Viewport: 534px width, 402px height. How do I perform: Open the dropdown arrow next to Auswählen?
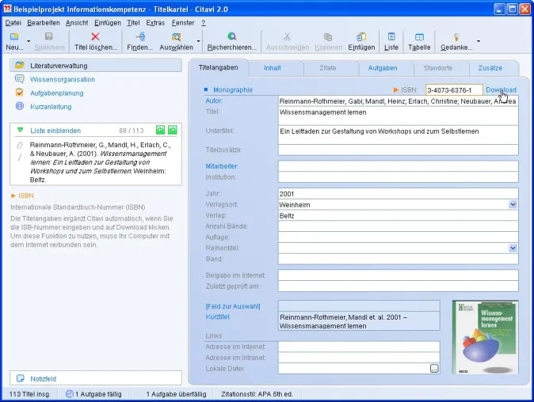pos(198,41)
